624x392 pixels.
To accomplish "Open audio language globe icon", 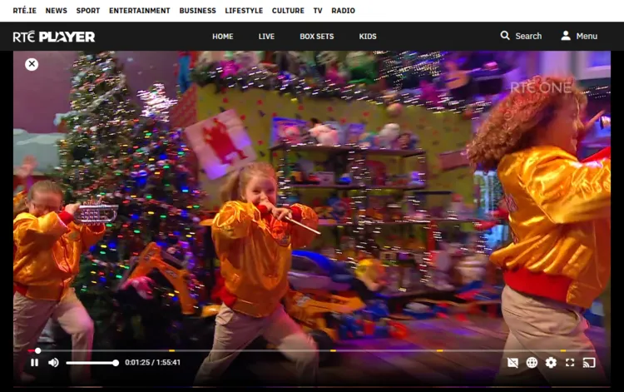I will [x=532, y=363].
